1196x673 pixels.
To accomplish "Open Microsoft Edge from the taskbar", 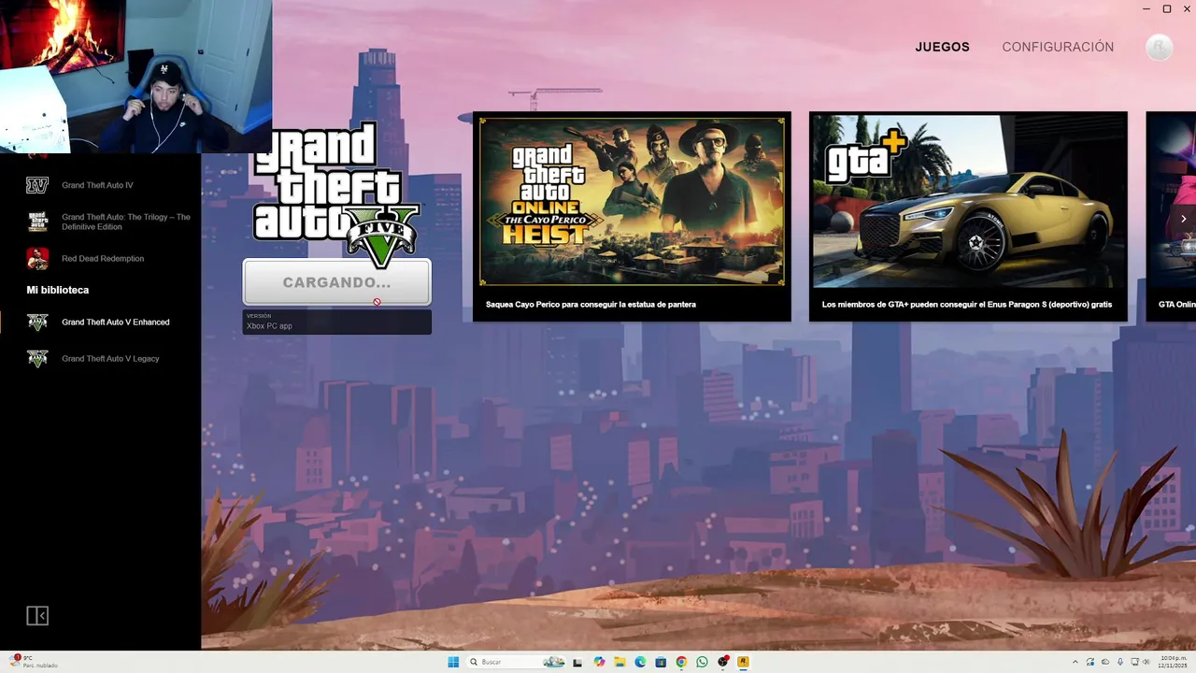I will [640, 662].
